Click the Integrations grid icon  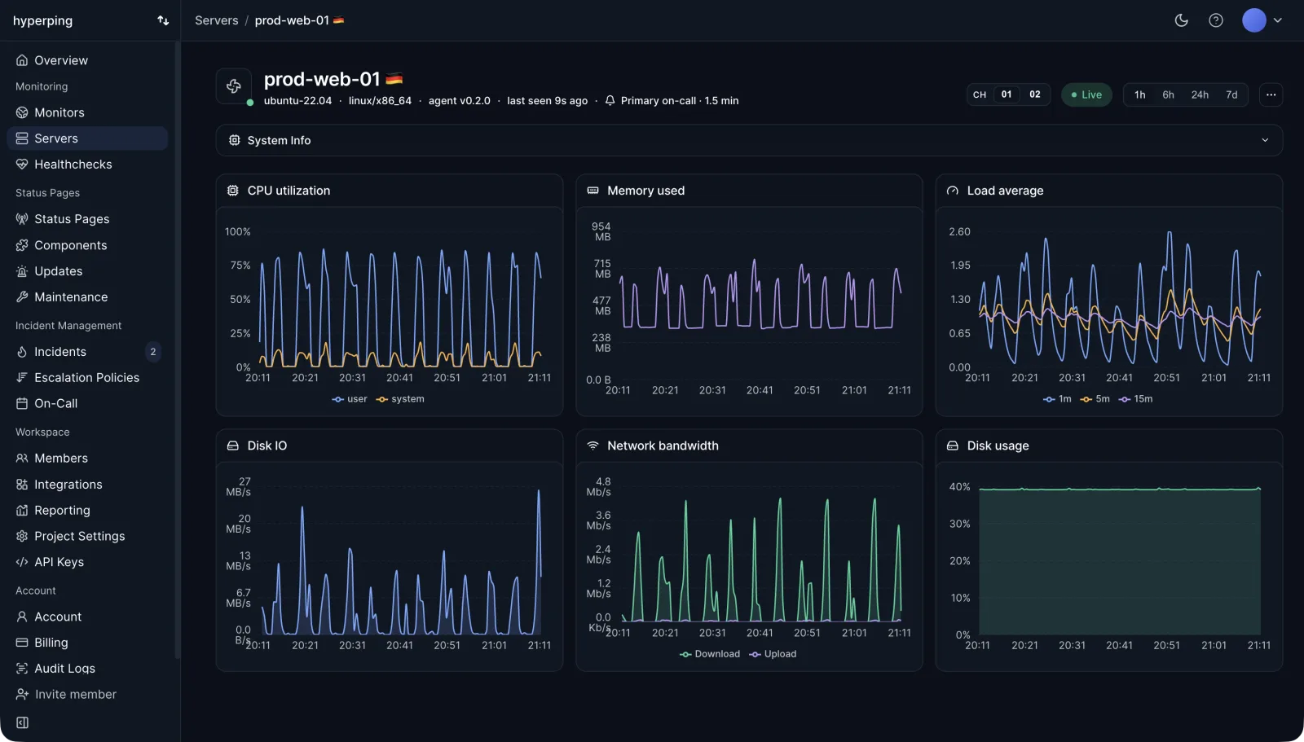pyautogui.click(x=22, y=485)
